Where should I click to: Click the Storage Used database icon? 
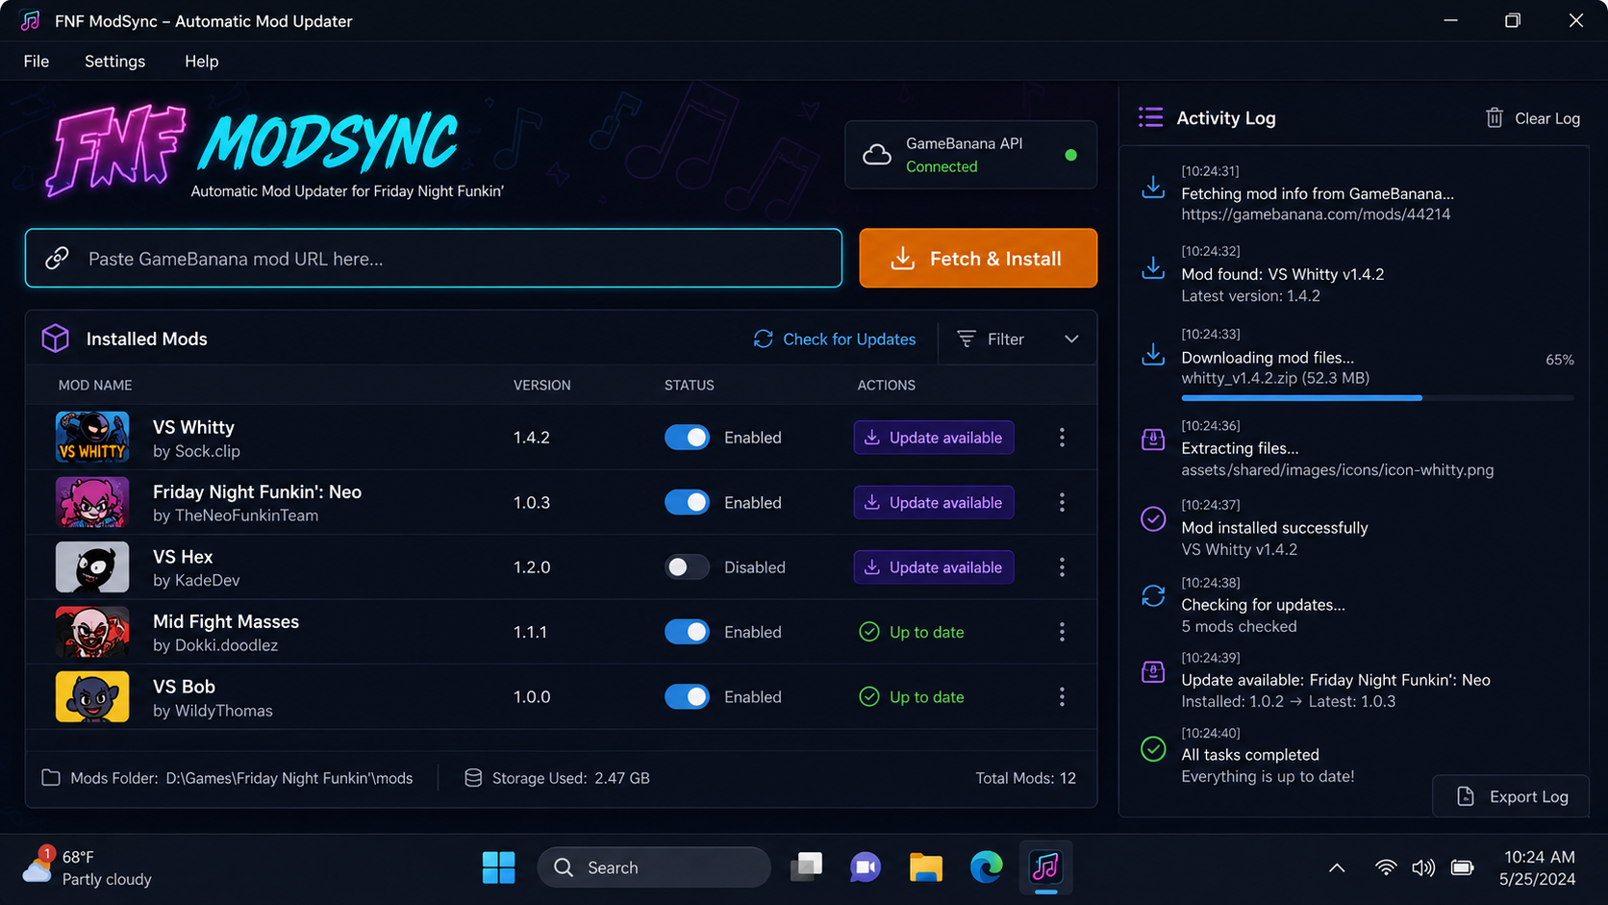point(473,778)
